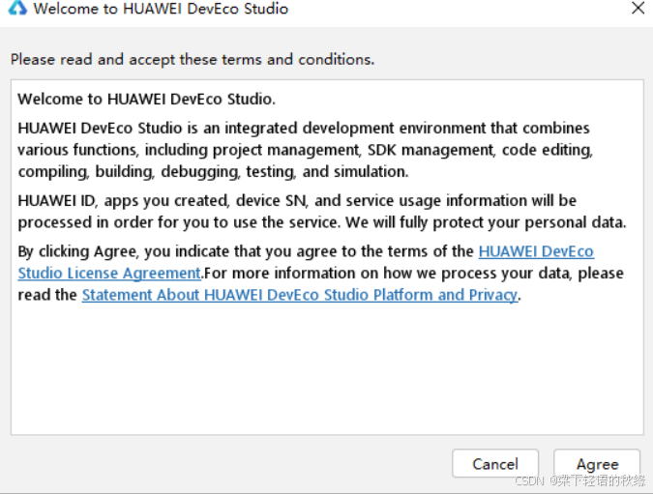Click the text 'Welcome to HUAWEI DevEco Studio.'
Screen dimensions: 653x494
point(147,99)
